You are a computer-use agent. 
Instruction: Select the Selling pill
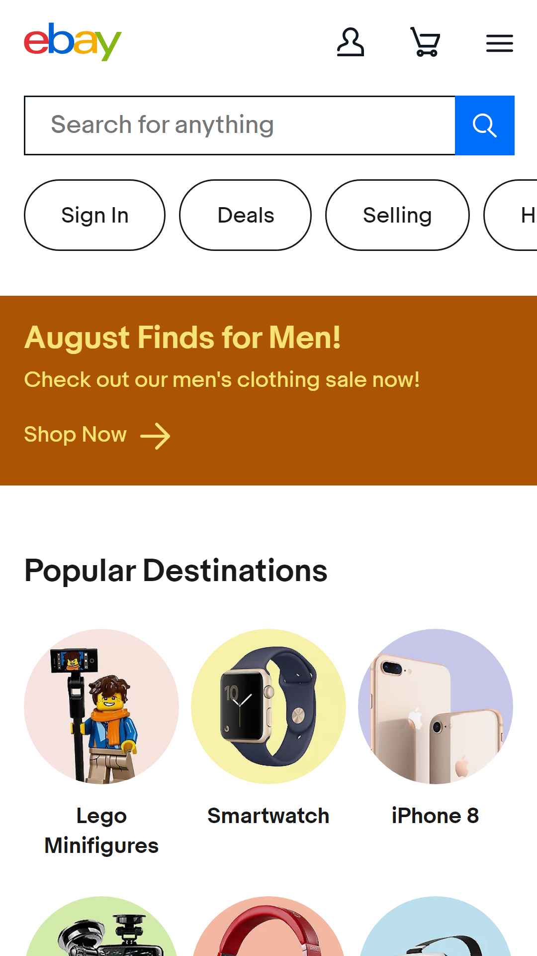[x=397, y=215]
